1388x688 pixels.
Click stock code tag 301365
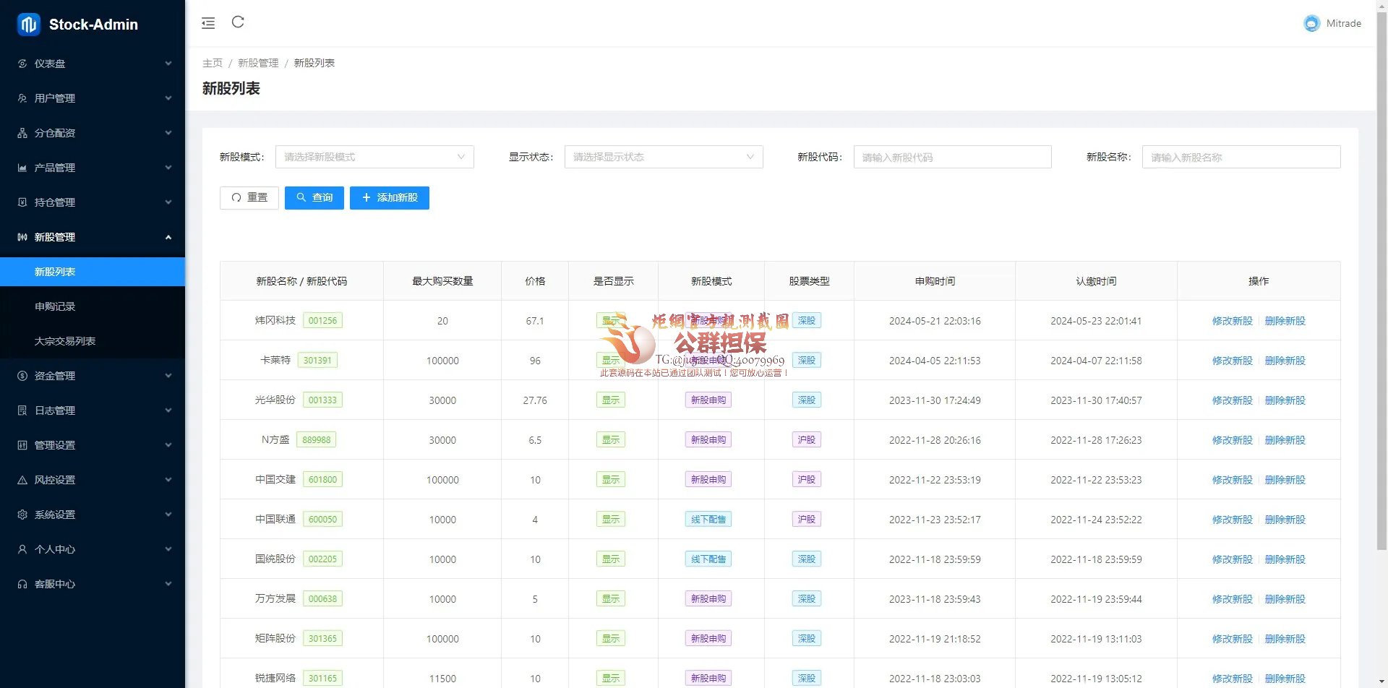(x=322, y=639)
